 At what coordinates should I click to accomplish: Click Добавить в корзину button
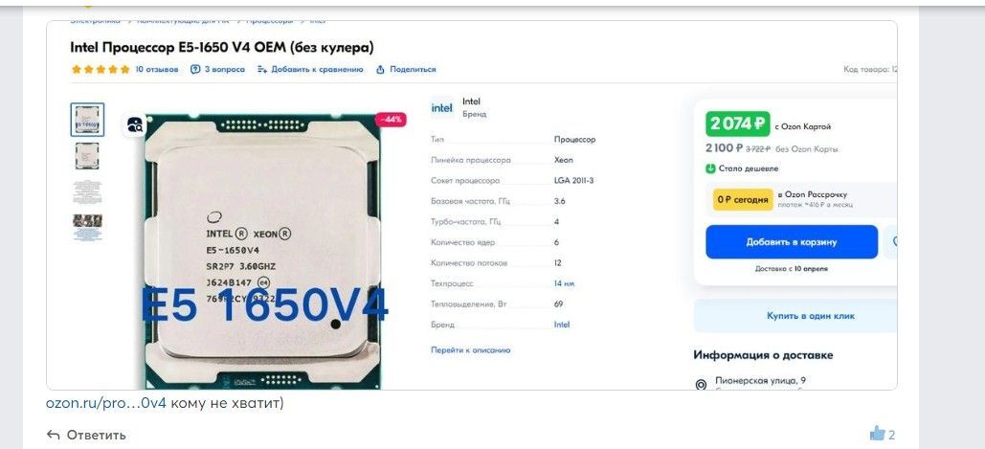pos(792,242)
